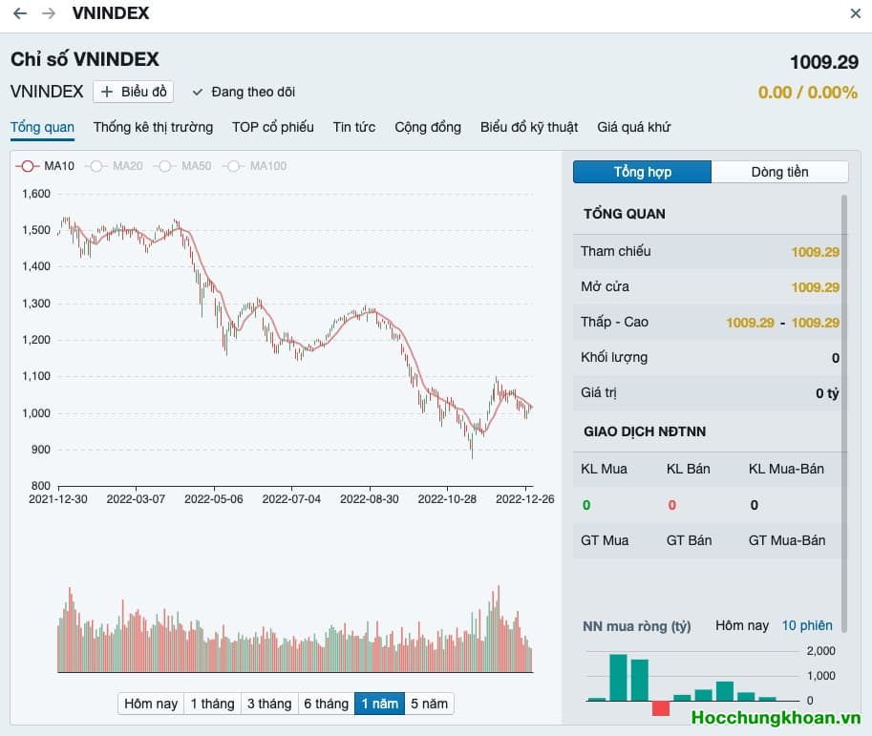The height and width of the screenshot is (736, 872).
Task: Choose the Hôm nay chart range
Action: (x=151, y=704)
